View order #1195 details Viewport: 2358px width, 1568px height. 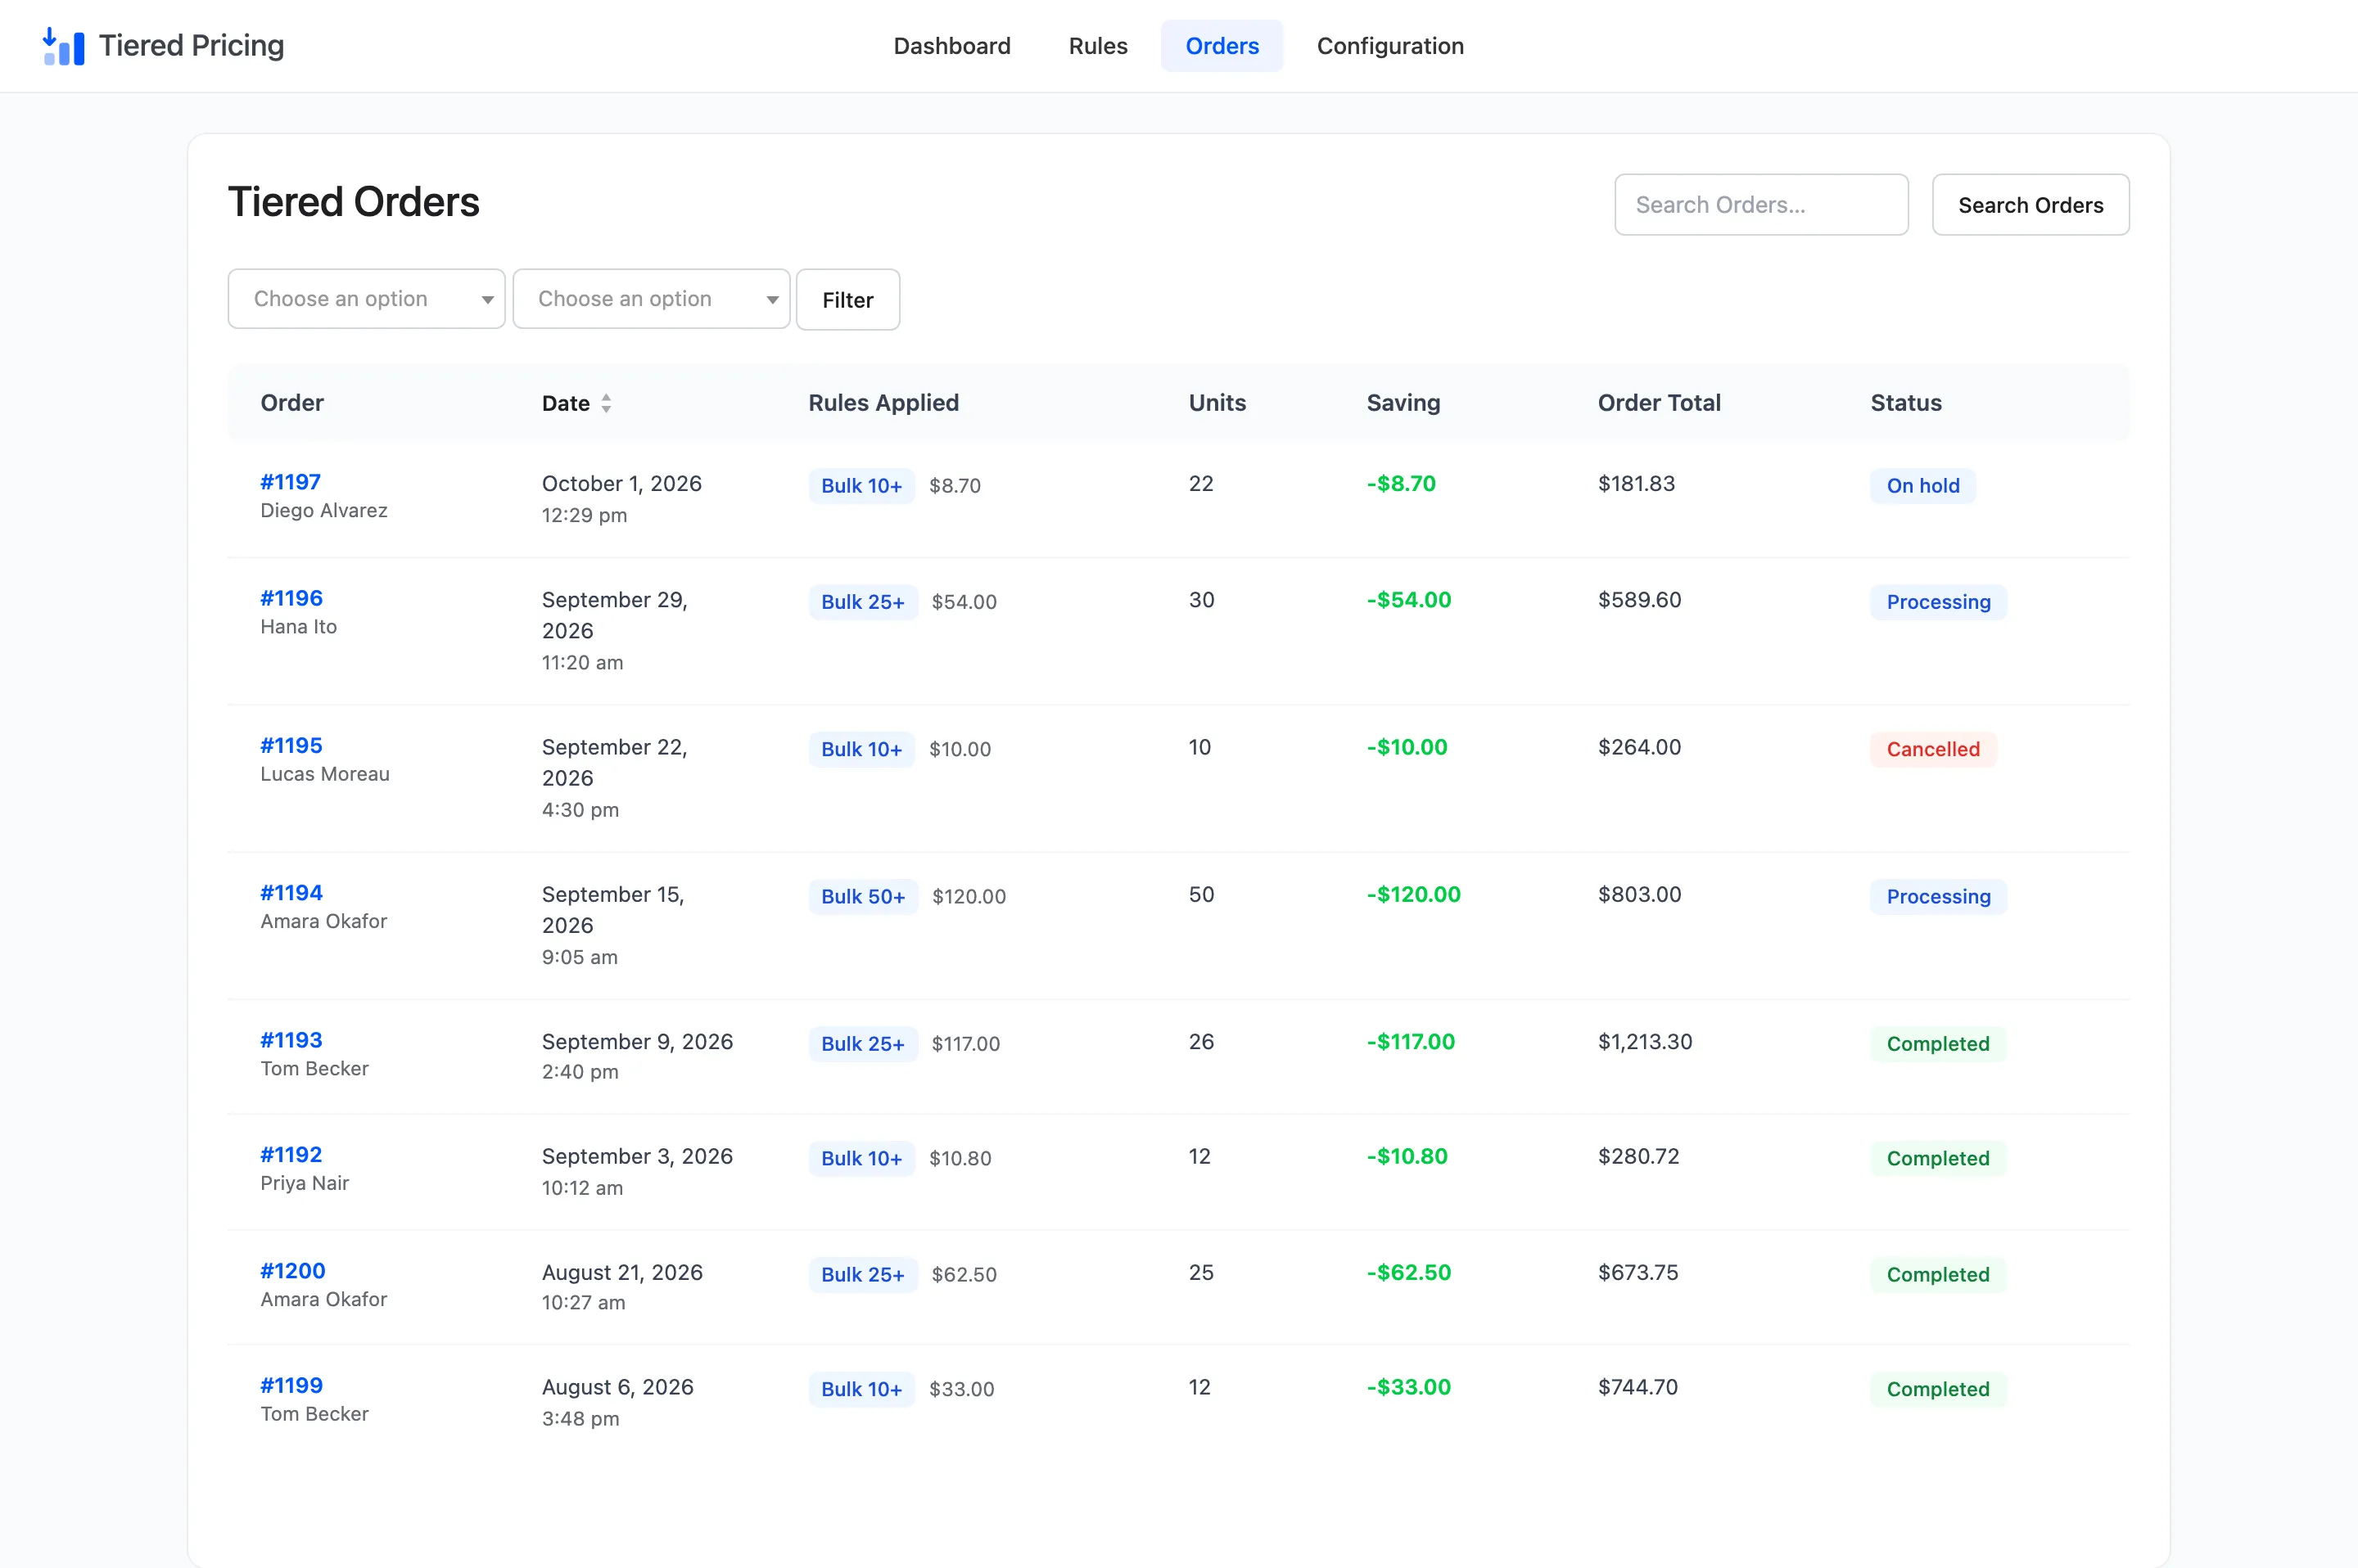pos(291,745)
